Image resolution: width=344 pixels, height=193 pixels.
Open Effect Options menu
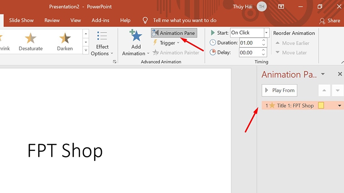tap(102, 43)
